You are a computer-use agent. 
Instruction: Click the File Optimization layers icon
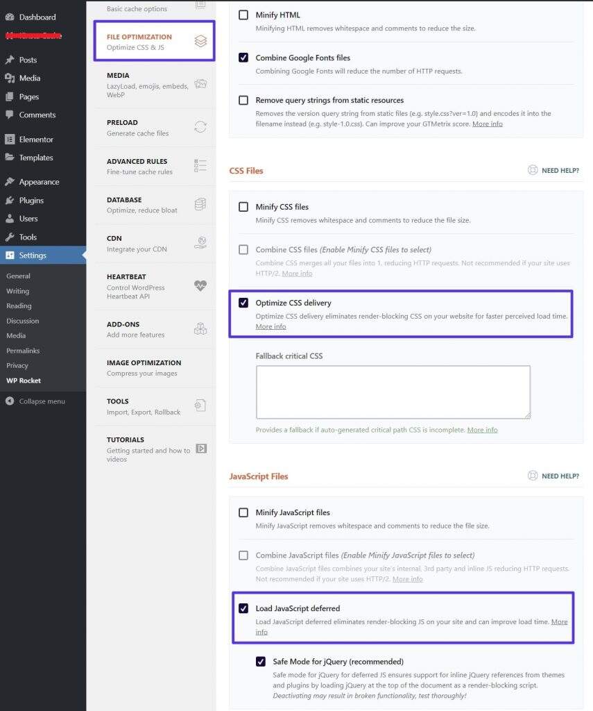(200, 41)
